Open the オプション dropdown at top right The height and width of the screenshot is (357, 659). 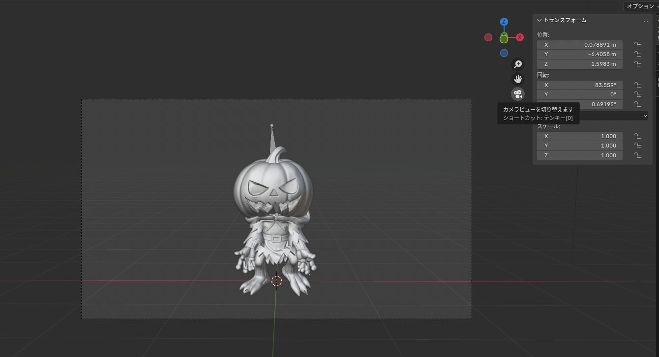[640, 6]
